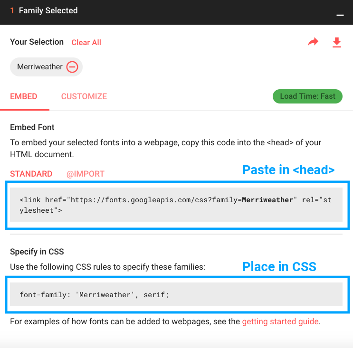Open the getting started guide link
Image resolution: width=353 pixels, height=348 pixels.
tap(280, 321)
